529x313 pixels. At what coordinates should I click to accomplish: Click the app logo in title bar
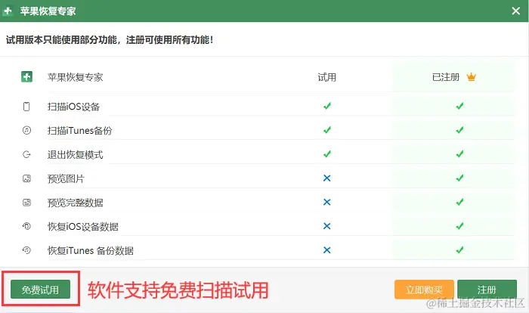point(8,11)
